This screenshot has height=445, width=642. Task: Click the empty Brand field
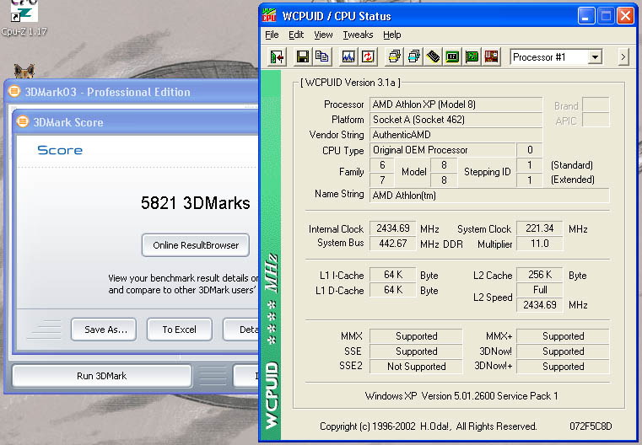(x=596, y=105)
